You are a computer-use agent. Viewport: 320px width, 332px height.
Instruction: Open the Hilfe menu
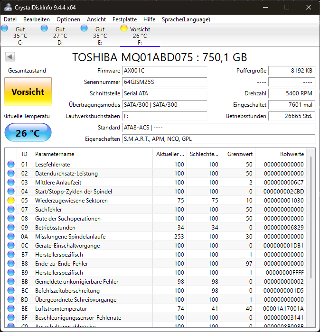click(x=149, y=19)
